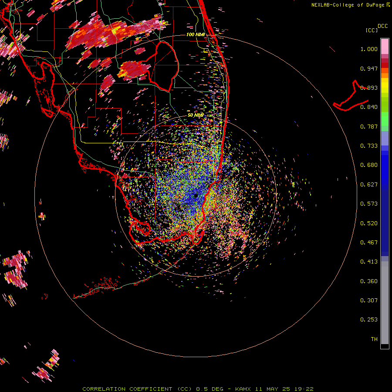Screen dimensions: 392x392
Task: Click the 0.413 scale label
Action: coord(369,262)
